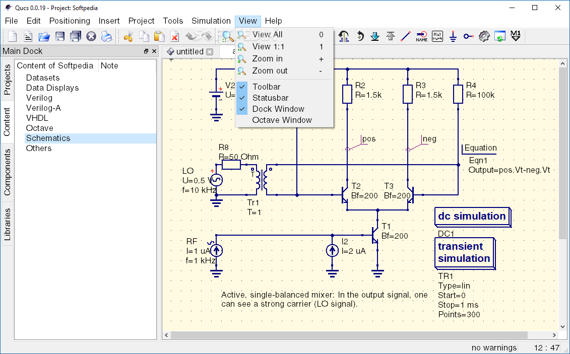Viewport: 570px width, 354px height.
Task: Select the wire label NAME tool
Action: pos(422,36)
